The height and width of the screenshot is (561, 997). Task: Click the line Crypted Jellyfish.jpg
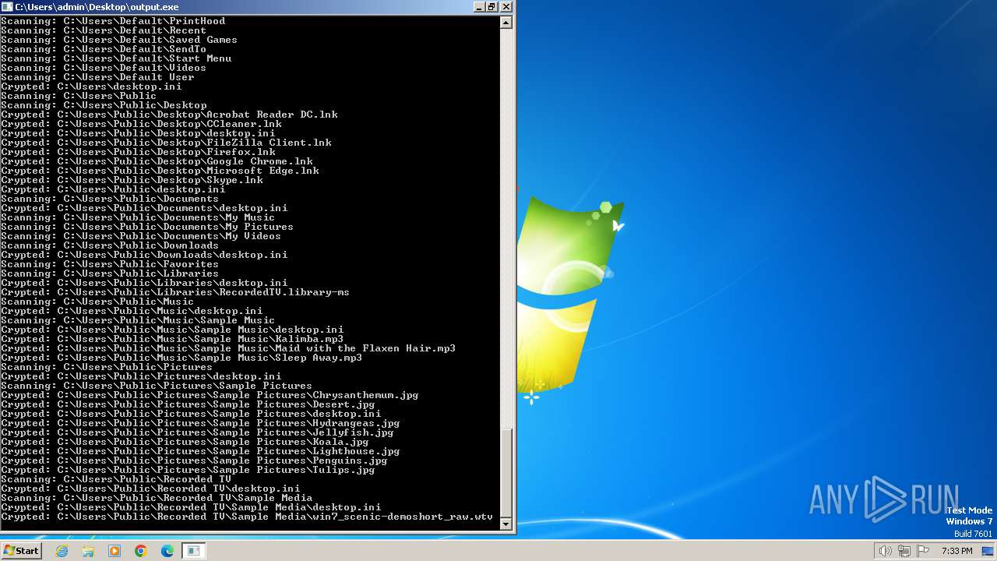point(197,432)
